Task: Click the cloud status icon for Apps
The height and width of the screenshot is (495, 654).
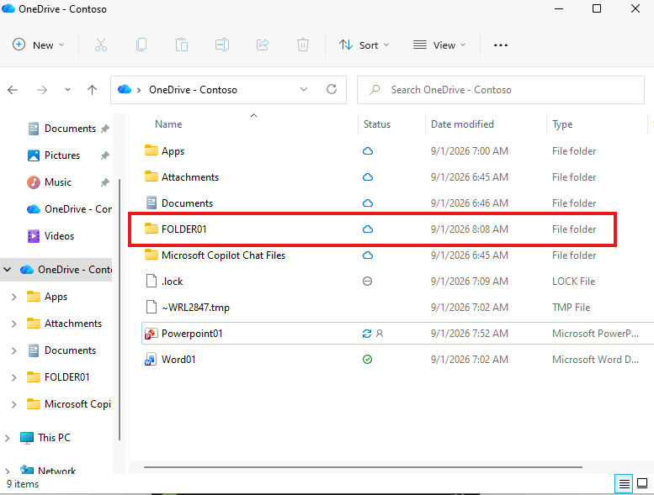Action: [x=368, y=151]
